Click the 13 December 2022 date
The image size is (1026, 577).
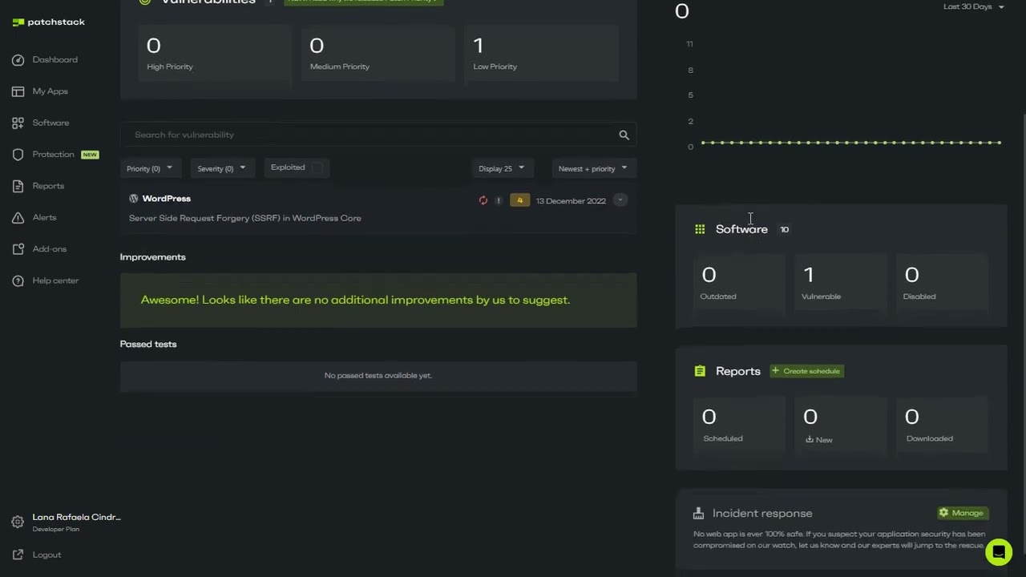coord(571,201)
